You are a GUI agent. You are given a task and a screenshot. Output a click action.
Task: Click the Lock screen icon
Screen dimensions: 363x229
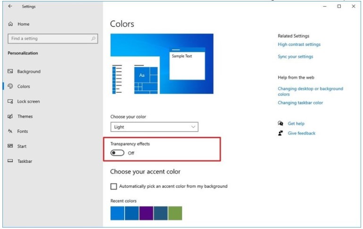pos(10,101)
